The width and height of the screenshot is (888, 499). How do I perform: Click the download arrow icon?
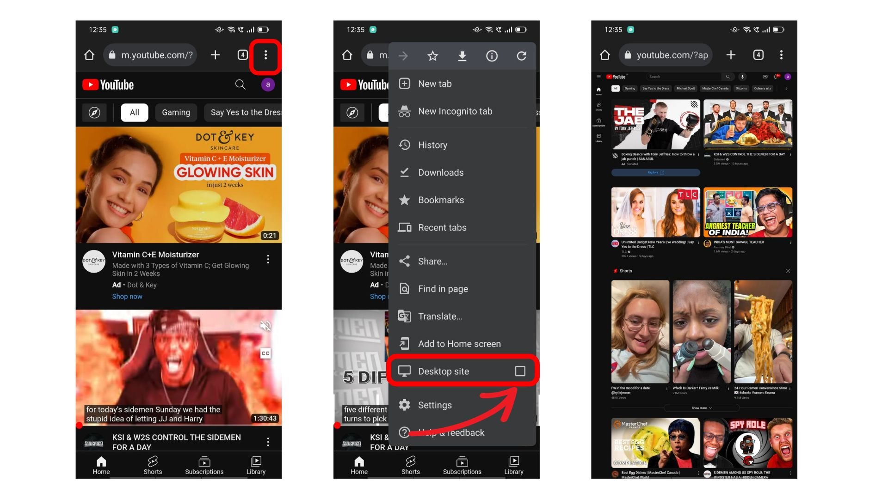(462, 56)
